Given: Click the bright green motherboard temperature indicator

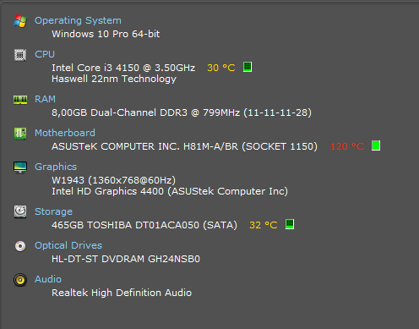Looking at the screenshot, I should [376, 145].
